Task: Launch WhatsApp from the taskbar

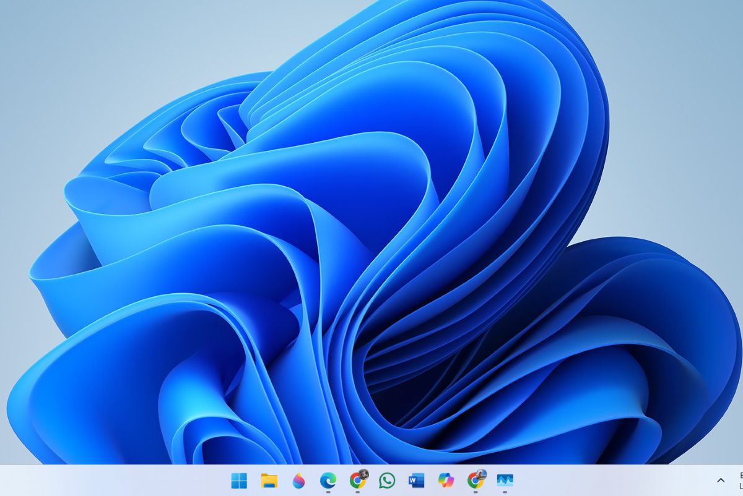Action: pos(387,481)
